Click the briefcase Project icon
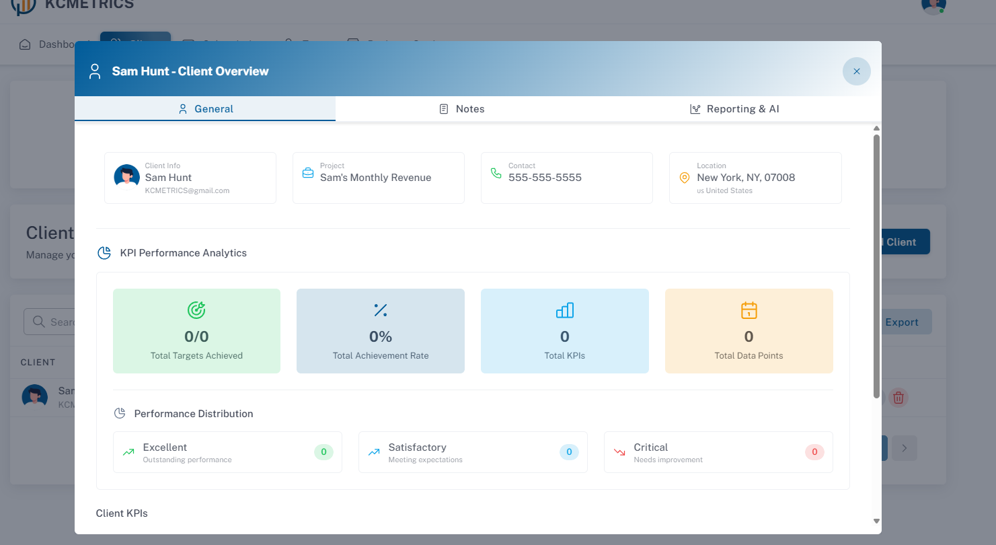 (308, 174)
